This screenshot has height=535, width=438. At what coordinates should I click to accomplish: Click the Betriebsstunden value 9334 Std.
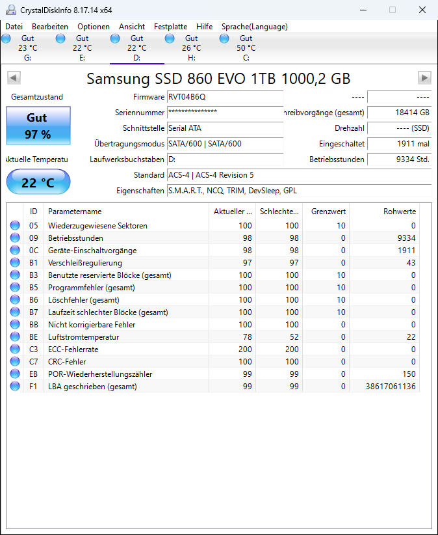(x=400, y=159)
